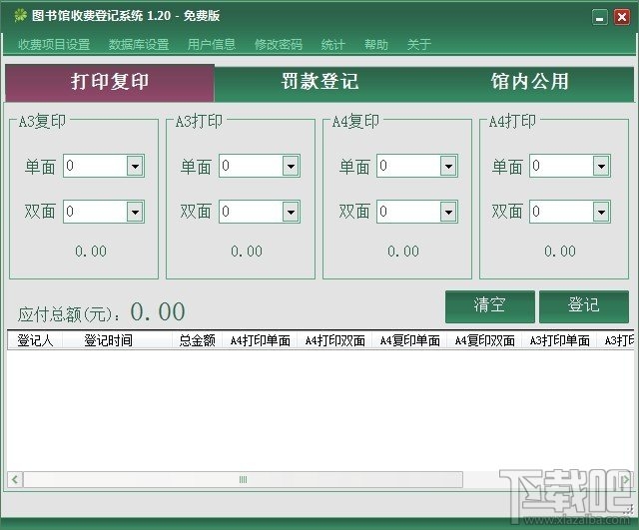
Task: Click the A4复印 subtotal 0.00
Action: 403,251
